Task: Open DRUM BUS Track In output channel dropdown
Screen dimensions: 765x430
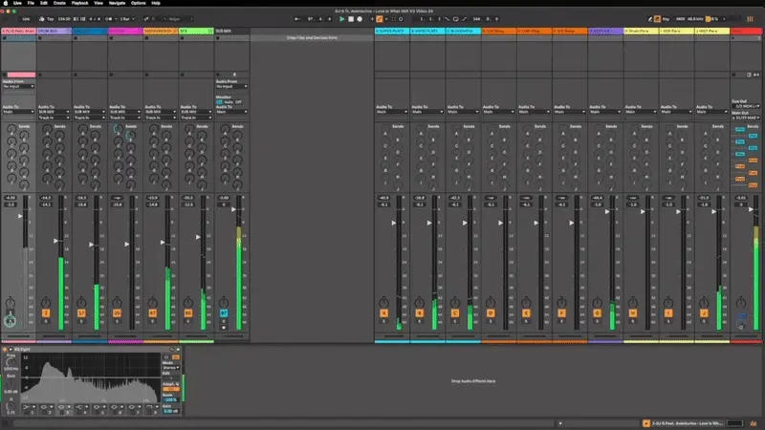Action: coord(55,118)
